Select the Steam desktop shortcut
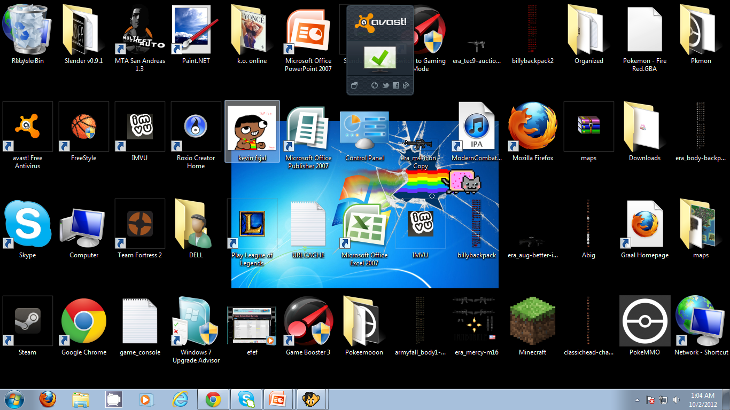This screenshot has height=410, width=730. [x=27, y=321]
